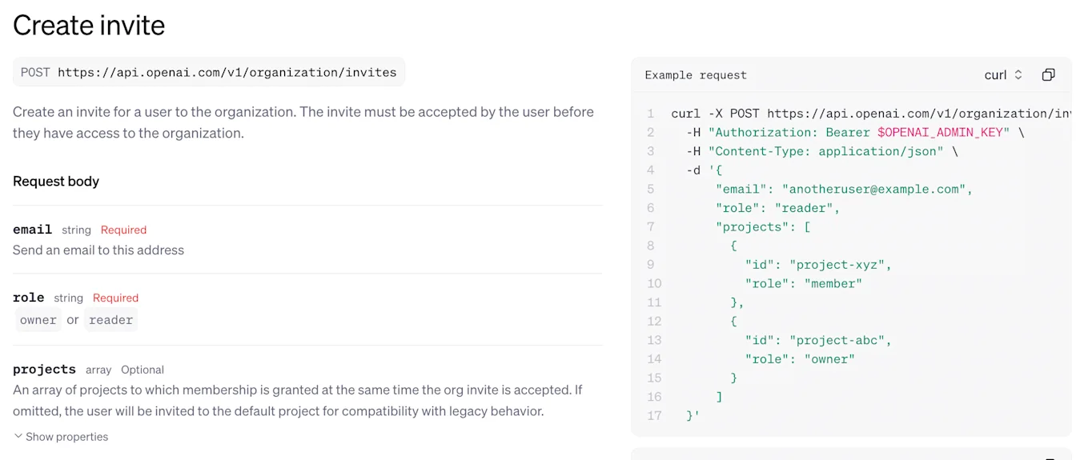Screen dimensions: 1076x460
Task: Click the Content-Type header line in code
Action: point(822,151)
